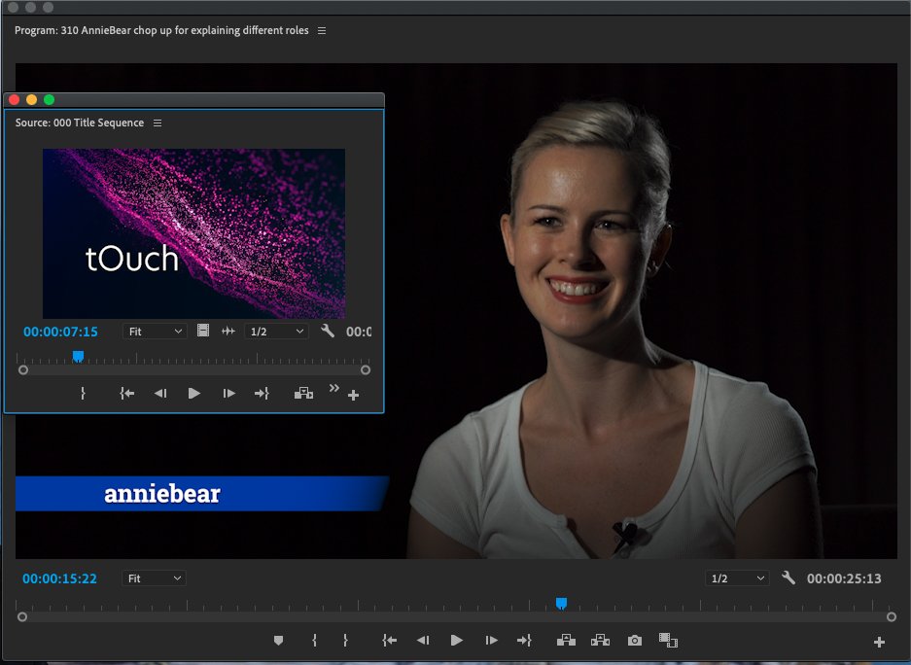Open the Program monitor Button Editor plus
Viewport: 911px width, 665px height.
pyautogui.click(x=879, y=642)
